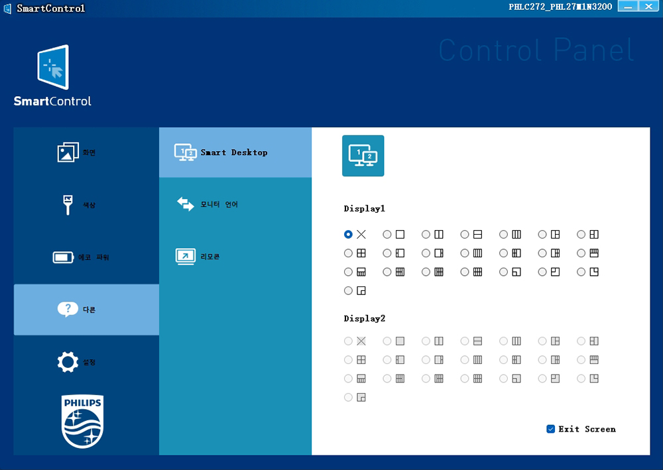The height and width of the screenshot is (470, 663).
Task: Choose Display2 top-right inset window layout
Action: (x=581, y=379)
